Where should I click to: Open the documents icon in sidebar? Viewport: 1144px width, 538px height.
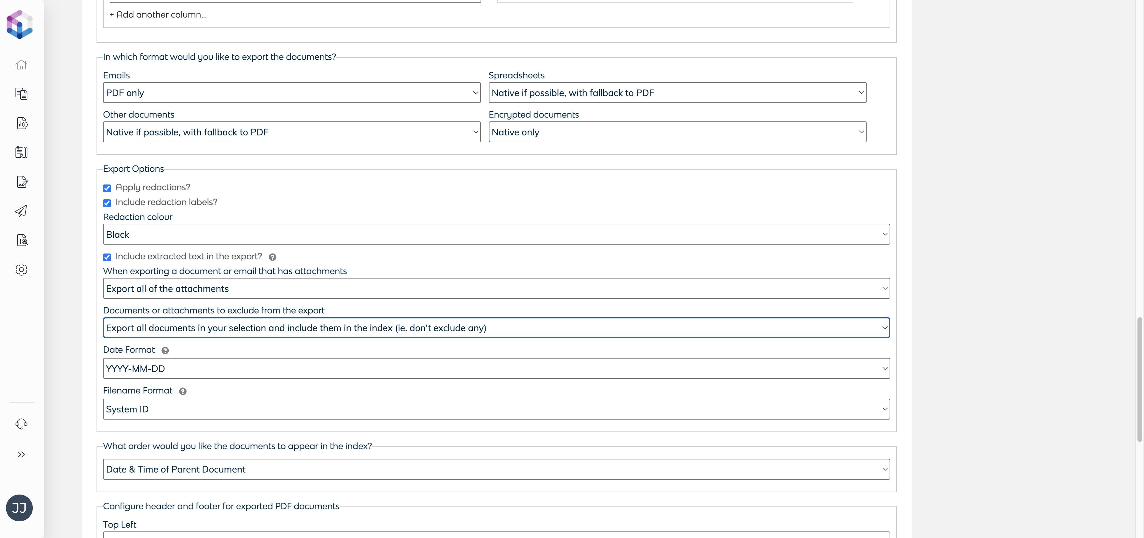21,93
